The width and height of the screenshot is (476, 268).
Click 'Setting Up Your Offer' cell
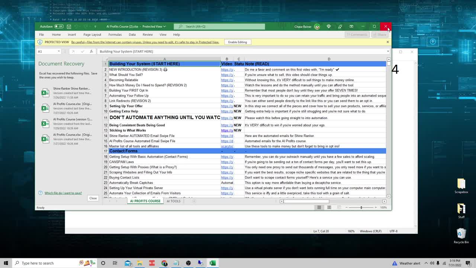[164, 106]
